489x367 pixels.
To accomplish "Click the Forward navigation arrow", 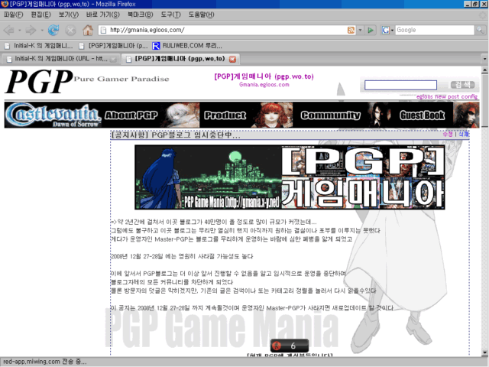I will coord(31,31).
